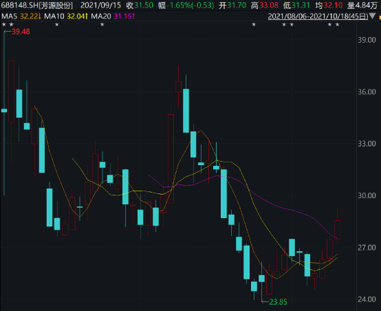Image resolution: width=381 pixels, height=311 pixels.
Task: Click the 2021/09/15 date in header
Action: point(100,6)
